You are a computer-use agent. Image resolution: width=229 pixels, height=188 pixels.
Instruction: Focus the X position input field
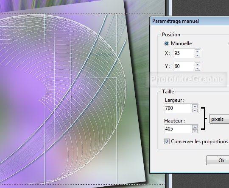tap(184, 53)
